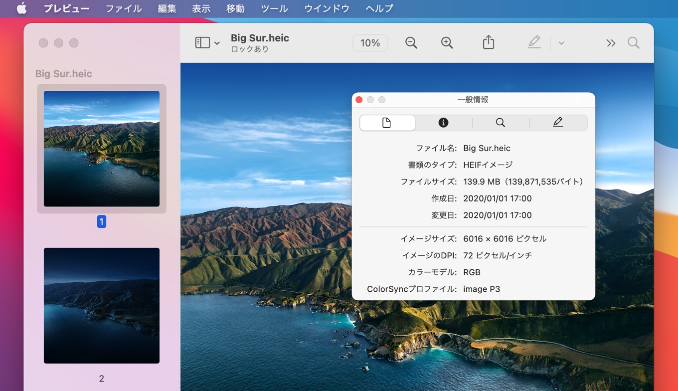The width and height of the screenshot is (678, 391).
Task: Select thumbnail 2 of Big Sur night image
Action: (x=102, y=306)
